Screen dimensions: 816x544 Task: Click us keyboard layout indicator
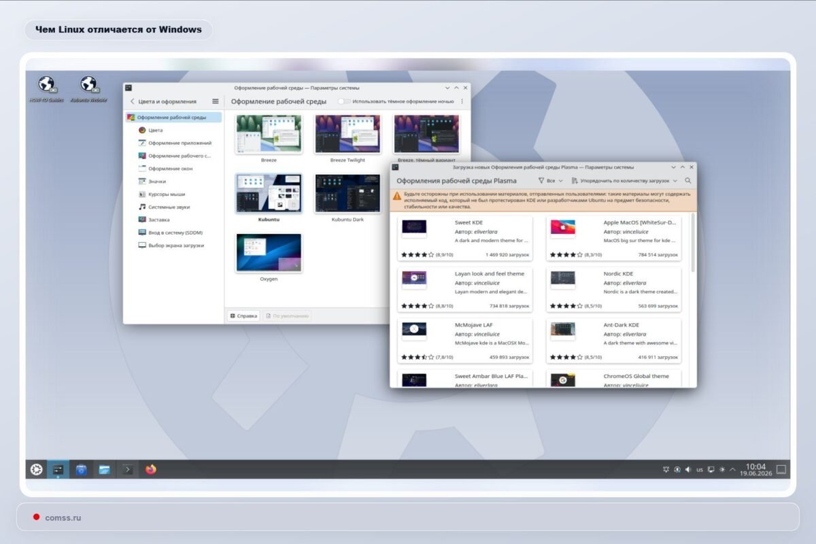[x=700, y=469]
